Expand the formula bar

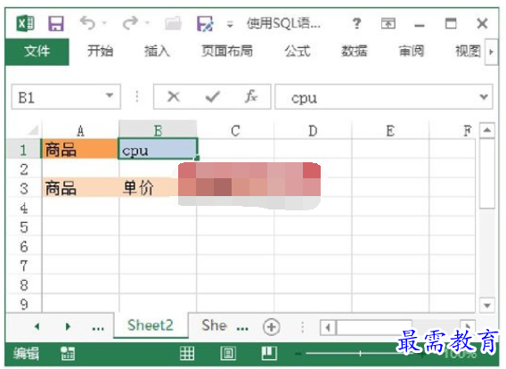484,96
